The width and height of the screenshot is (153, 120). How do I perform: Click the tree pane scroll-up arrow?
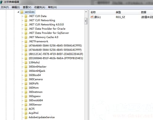[x=86, y=12]
